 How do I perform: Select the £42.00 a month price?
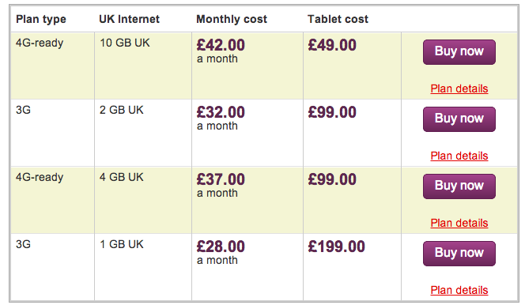[221, 51]
